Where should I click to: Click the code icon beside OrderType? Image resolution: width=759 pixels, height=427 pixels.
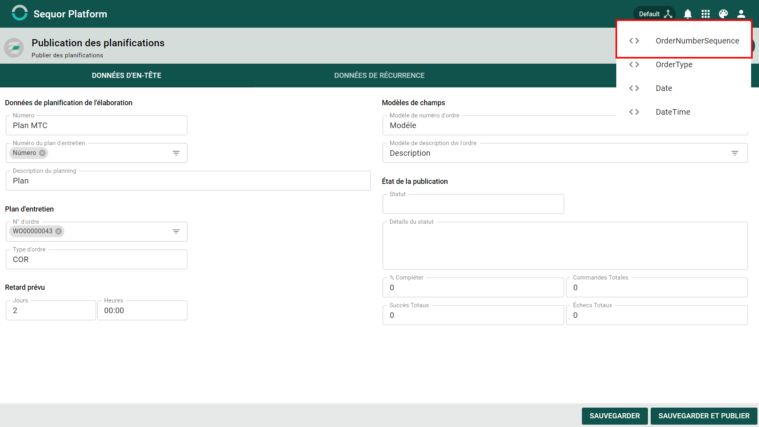(634, 64)
